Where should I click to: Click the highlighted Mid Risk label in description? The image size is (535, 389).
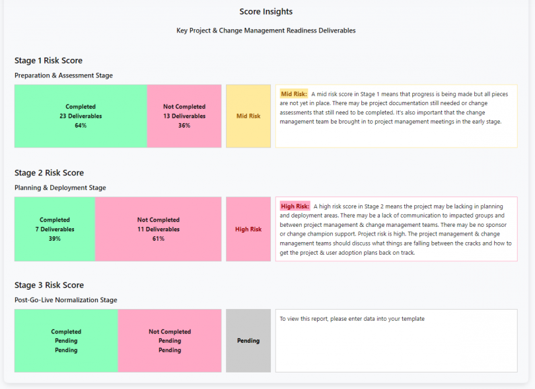pyautogui.click(x=294, y=94)
